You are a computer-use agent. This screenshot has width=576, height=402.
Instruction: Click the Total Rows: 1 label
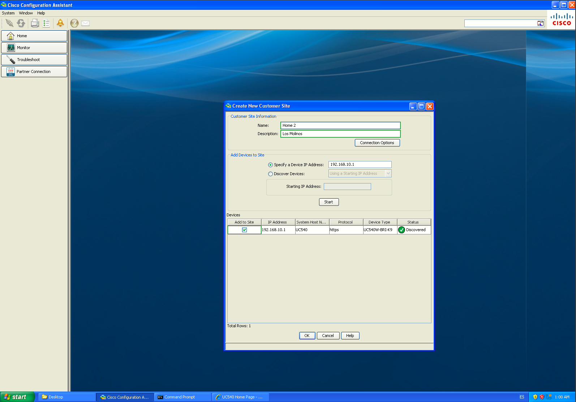click(239, 326)
